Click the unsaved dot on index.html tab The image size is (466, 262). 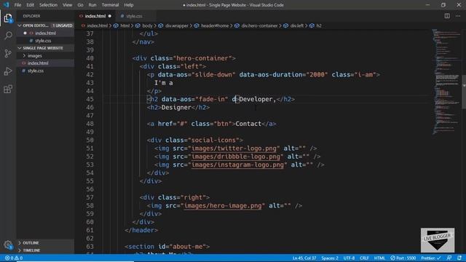[x=110, y=16]
